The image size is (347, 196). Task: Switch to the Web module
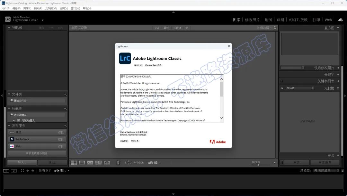click(x=328, y=20)
